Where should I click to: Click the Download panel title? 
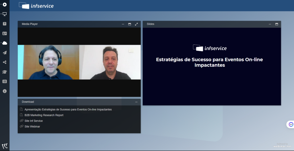pyautogui.click(x=28, y=102)
